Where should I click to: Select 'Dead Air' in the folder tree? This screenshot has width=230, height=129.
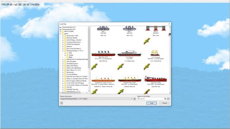pos(69,46)
